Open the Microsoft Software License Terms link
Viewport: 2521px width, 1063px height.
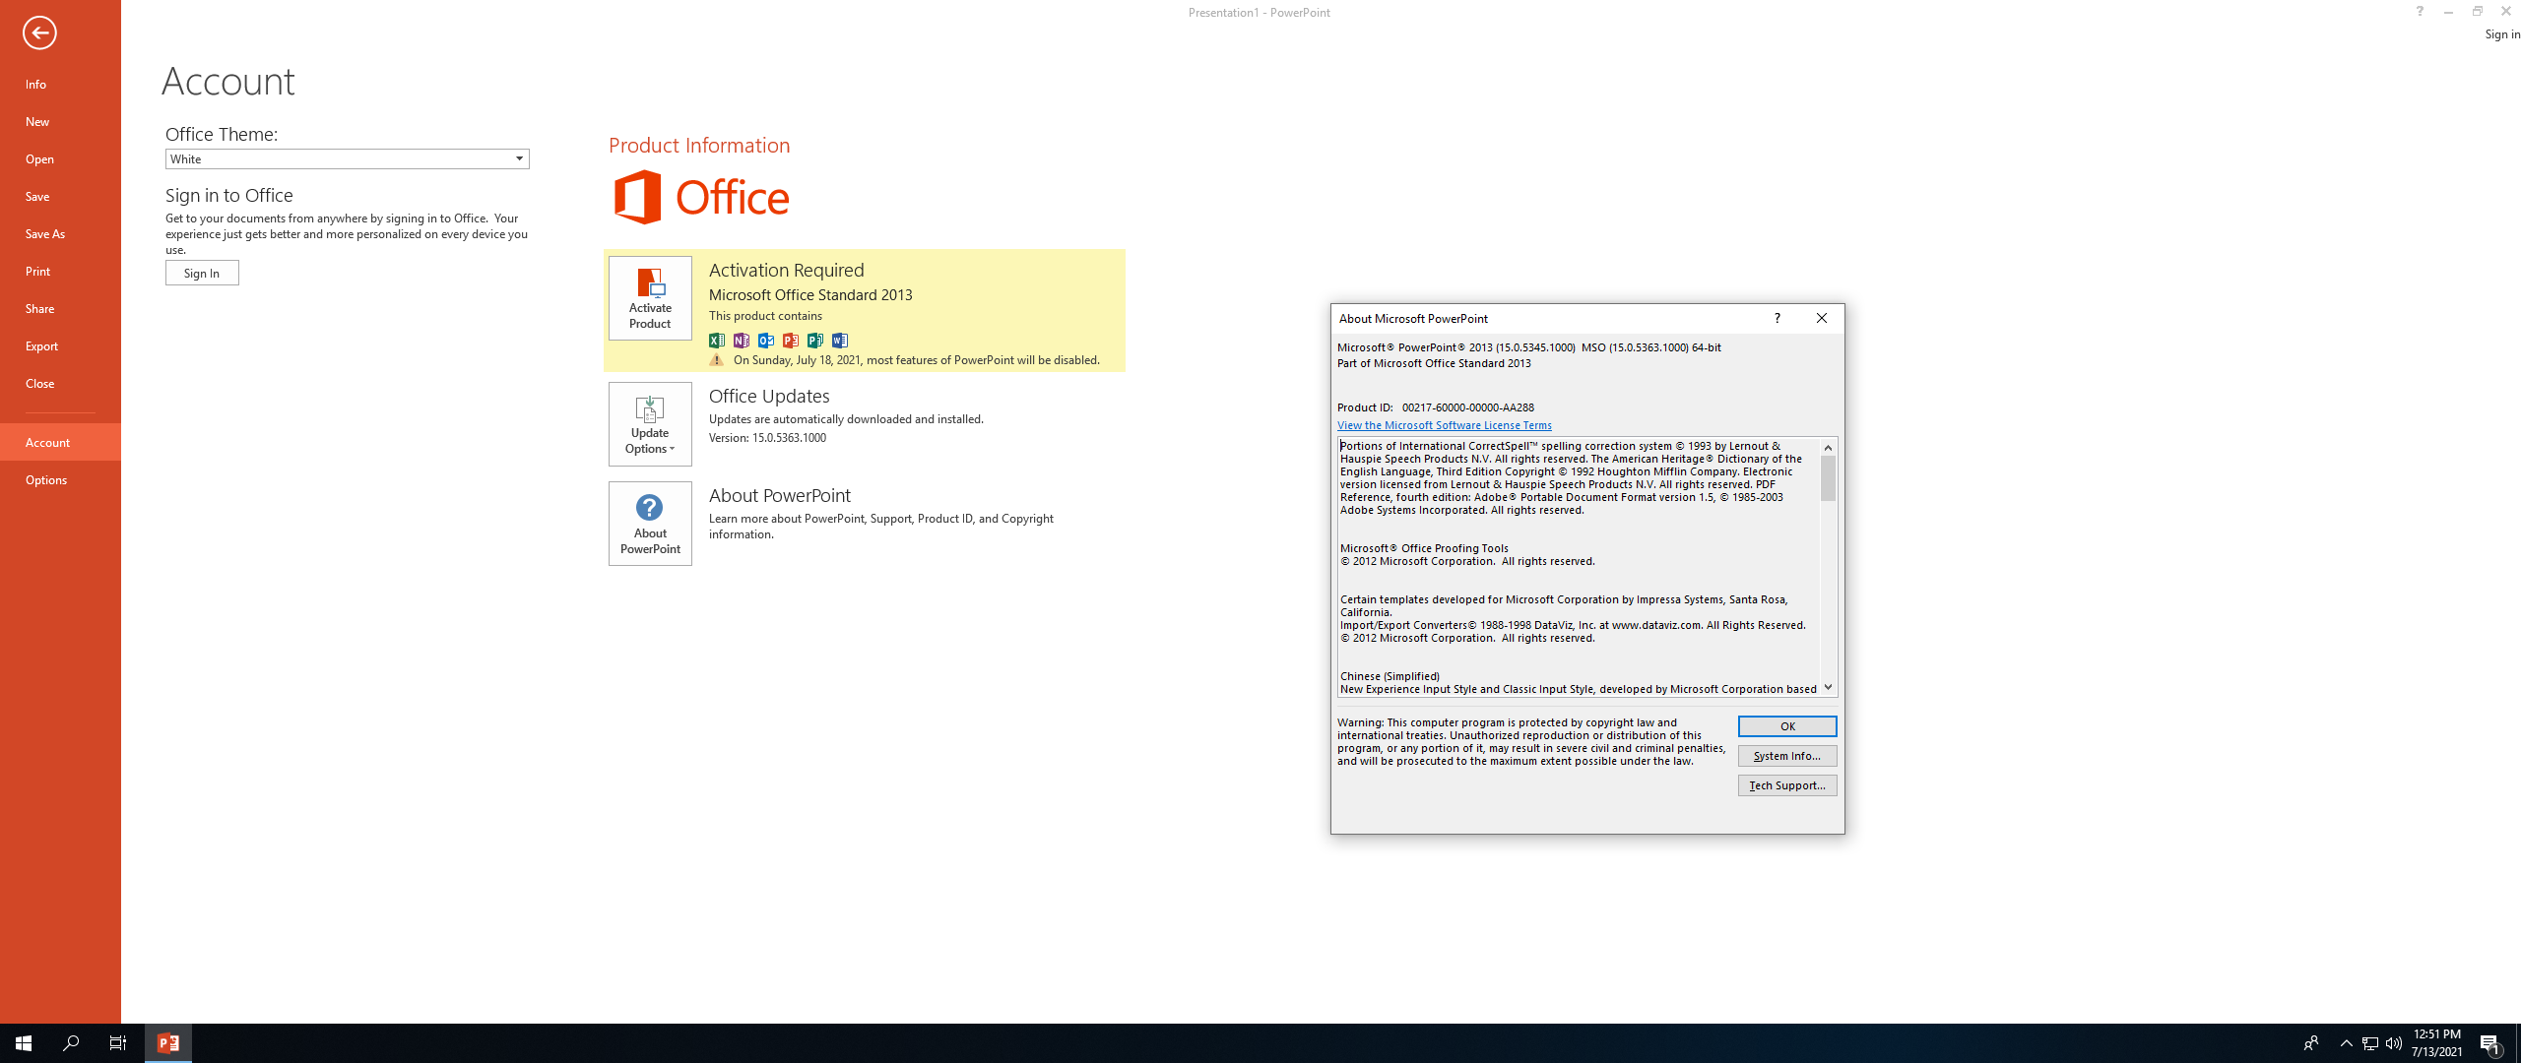point(1445,425)
